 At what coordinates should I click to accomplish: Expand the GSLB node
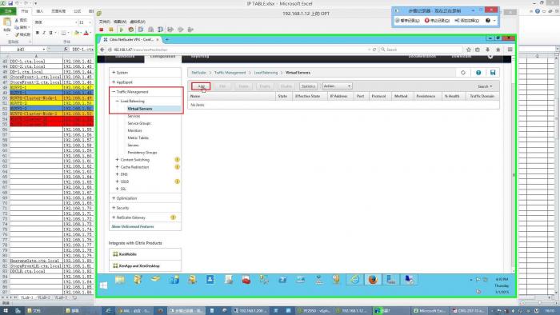(x=117, y=181)
